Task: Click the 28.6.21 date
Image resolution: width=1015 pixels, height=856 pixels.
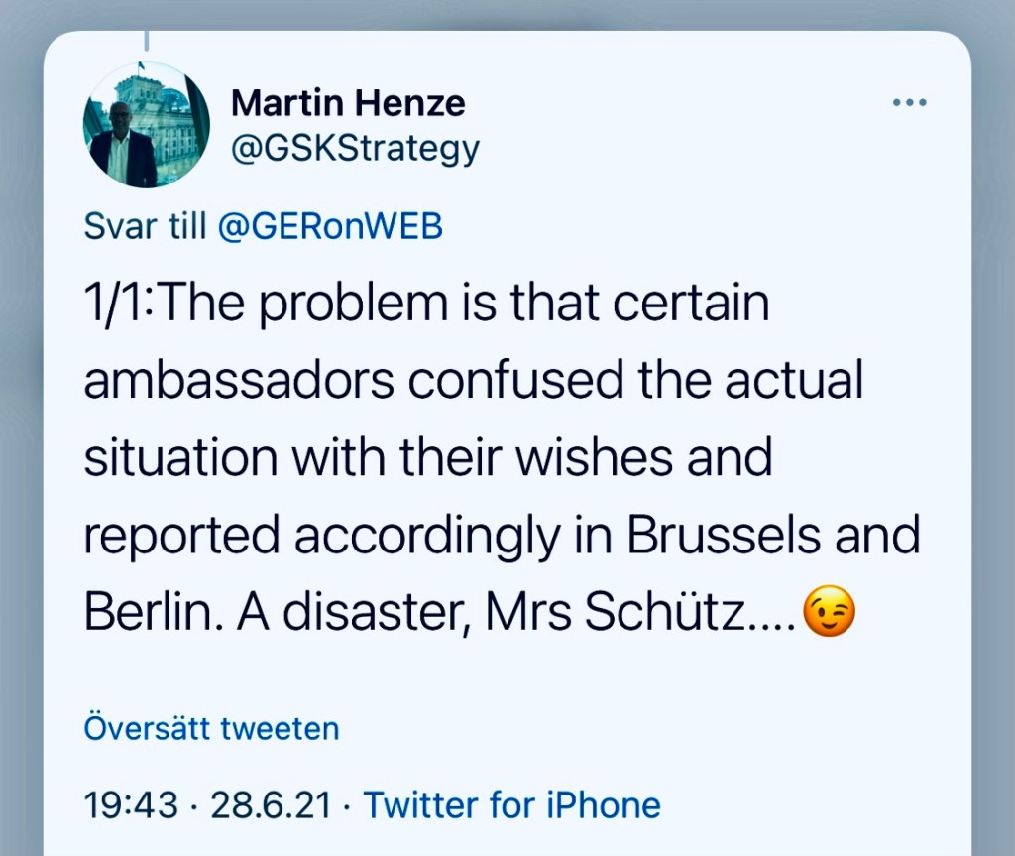Action: pos(270,804)
